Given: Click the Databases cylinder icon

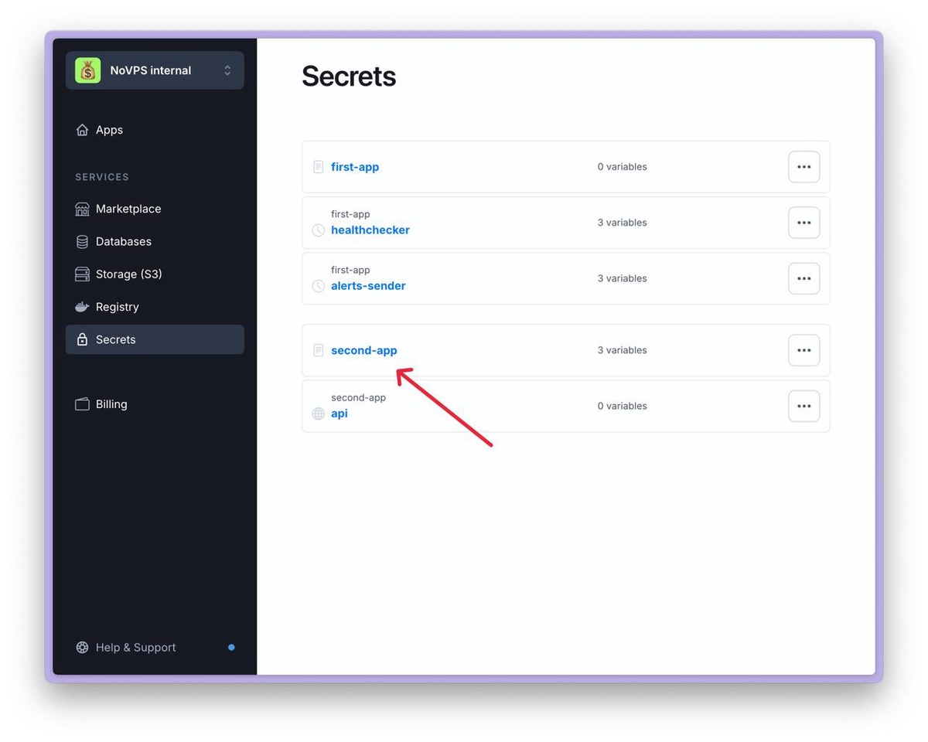Looking at the screenshot, I should click(x=82, y=242).
